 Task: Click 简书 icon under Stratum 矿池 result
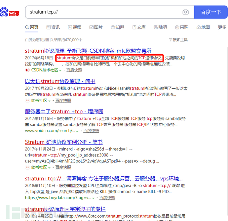(x=27, y=167)
